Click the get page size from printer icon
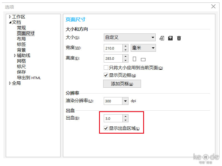Screen dimensions: 222x166 pyautogui.click(x=162, y=38)
